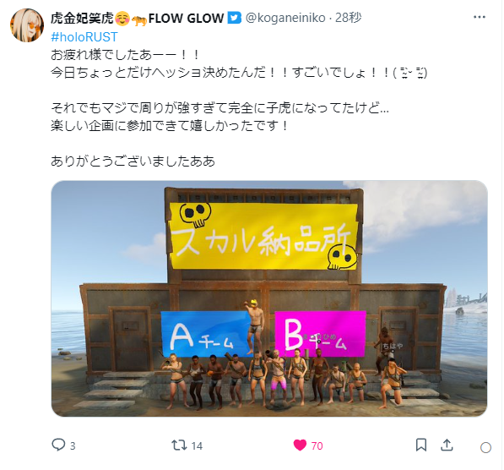
Task: Click the retweet arrows icon
Action: tap(179, 445)
